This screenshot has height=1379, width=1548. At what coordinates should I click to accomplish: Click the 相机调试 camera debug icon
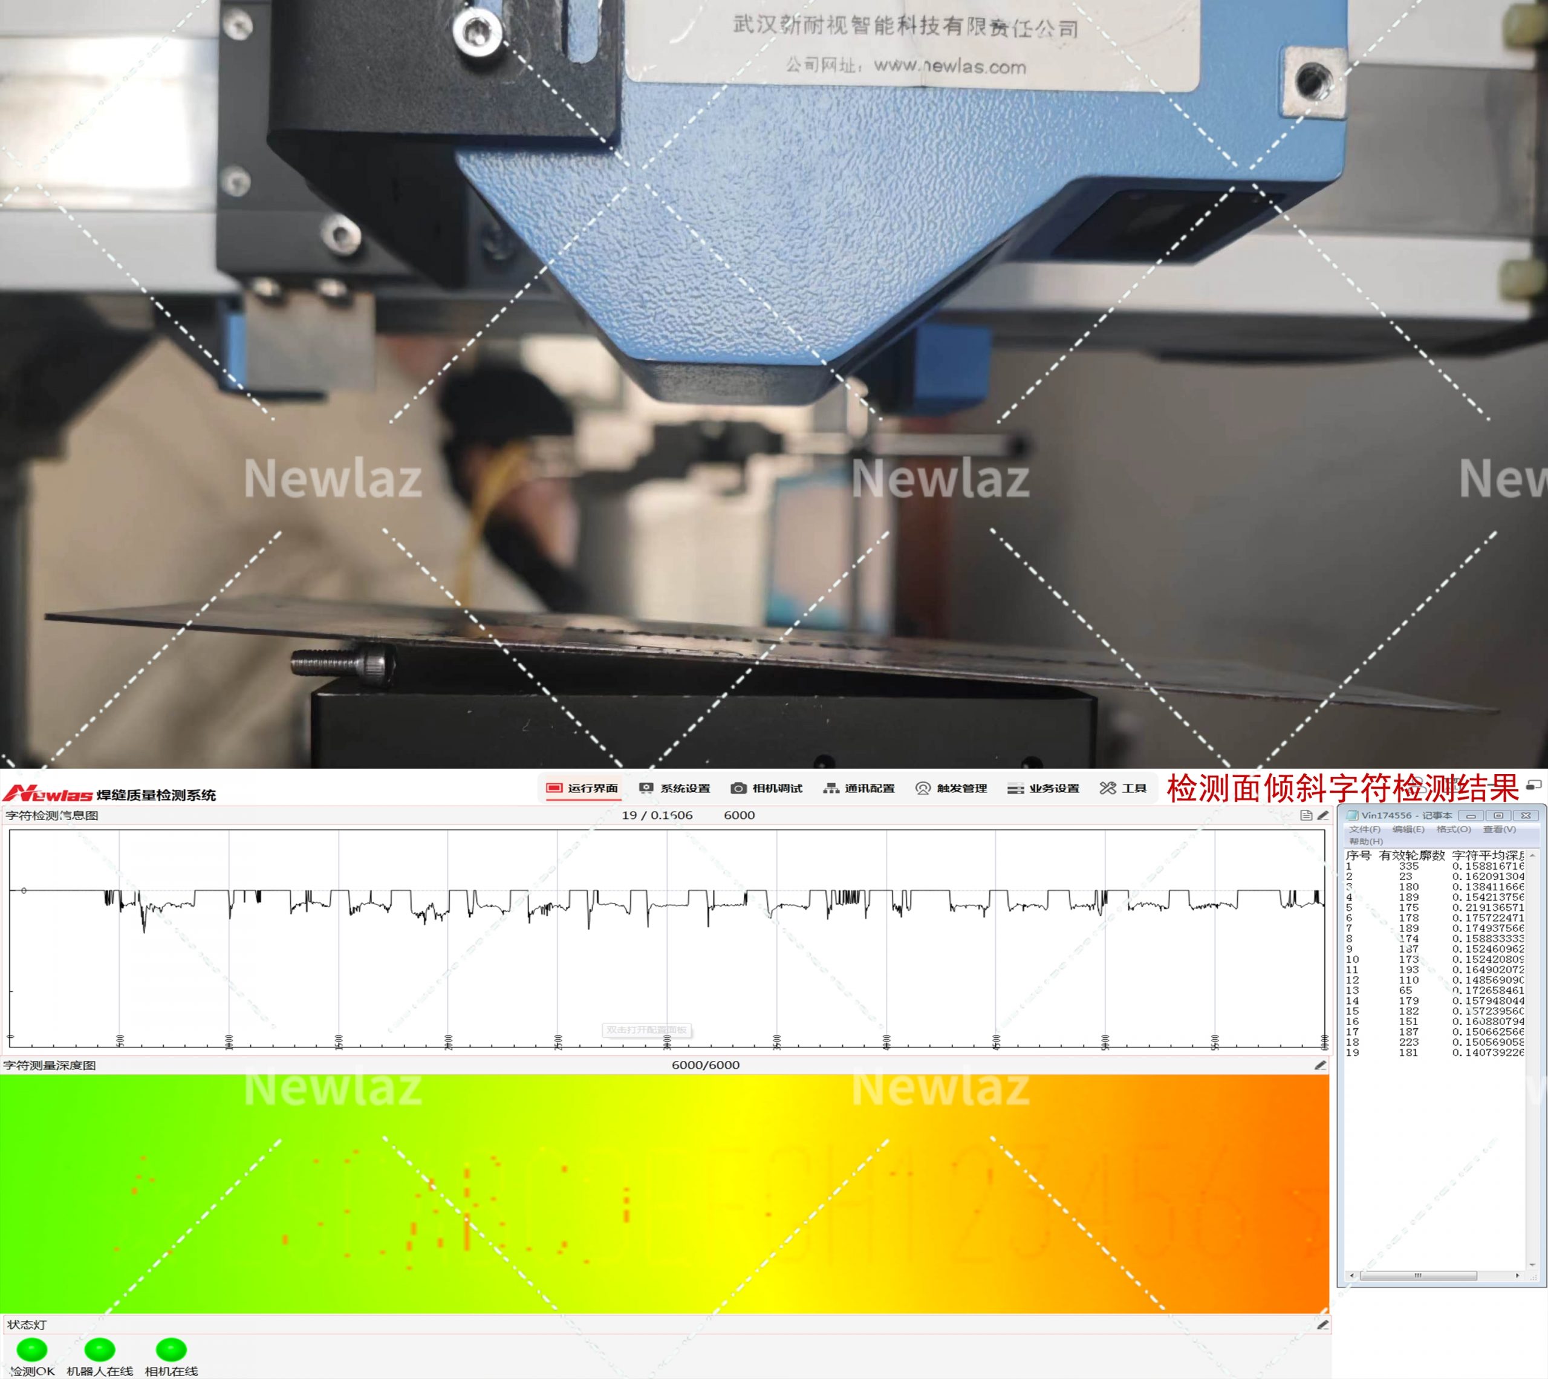tap(738, 788)
